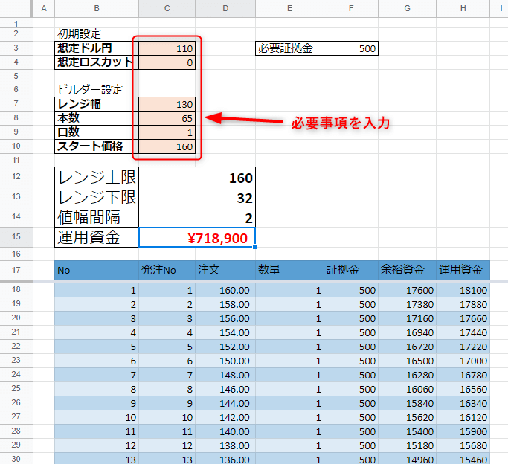Select row 24 header
This screenshot has height=464, width=508.
[16, 375]
